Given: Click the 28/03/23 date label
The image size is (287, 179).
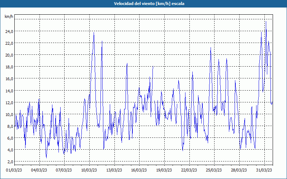Looking at the screenshot, I should [x=239, y=170].
